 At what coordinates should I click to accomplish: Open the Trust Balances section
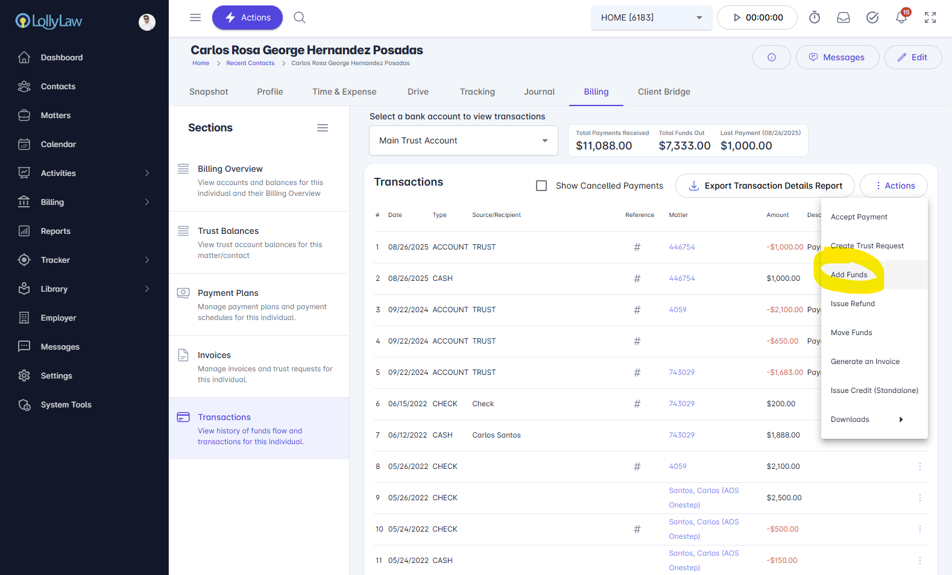[229, 231]
